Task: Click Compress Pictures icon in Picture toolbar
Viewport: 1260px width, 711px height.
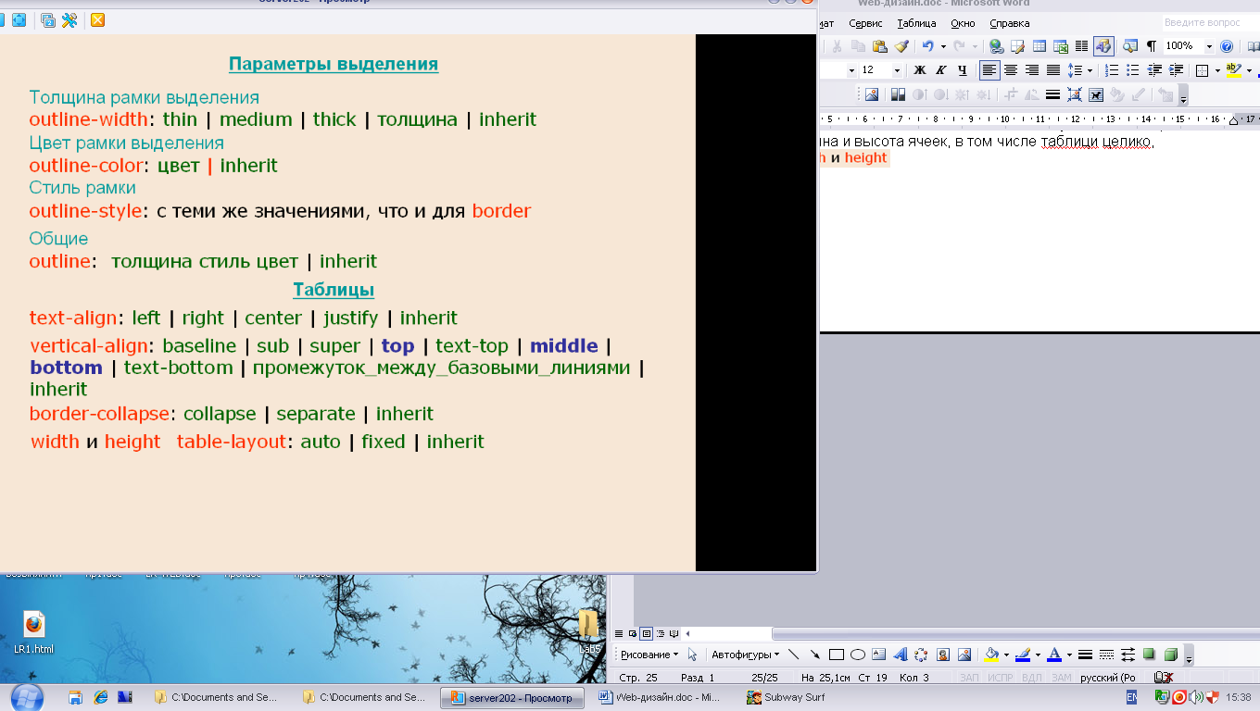Action: (1075, 94)
